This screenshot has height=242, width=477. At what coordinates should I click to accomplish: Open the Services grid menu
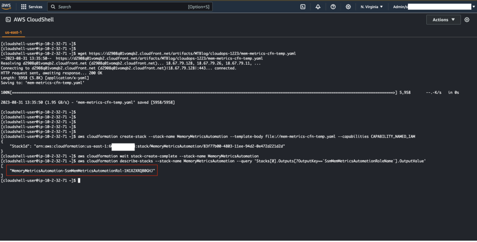(23, 7)
